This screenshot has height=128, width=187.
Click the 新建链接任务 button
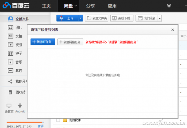click(x=70, y=42)
